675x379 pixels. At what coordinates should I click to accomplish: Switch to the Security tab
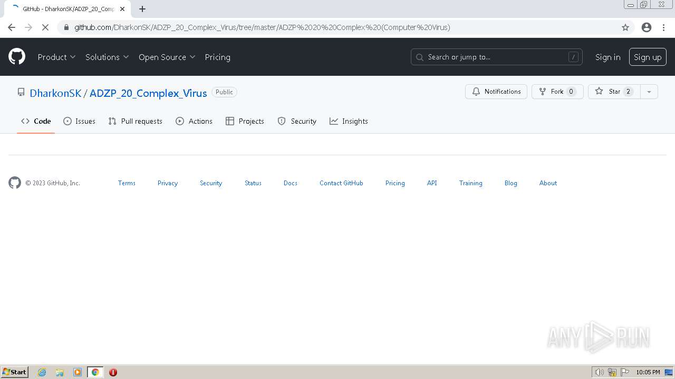[x=297, y=121]
